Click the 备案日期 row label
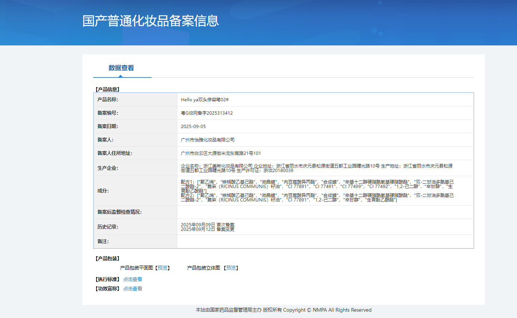Screen dimensions: 517x318 pyautogui.click(x=108, y=126)
